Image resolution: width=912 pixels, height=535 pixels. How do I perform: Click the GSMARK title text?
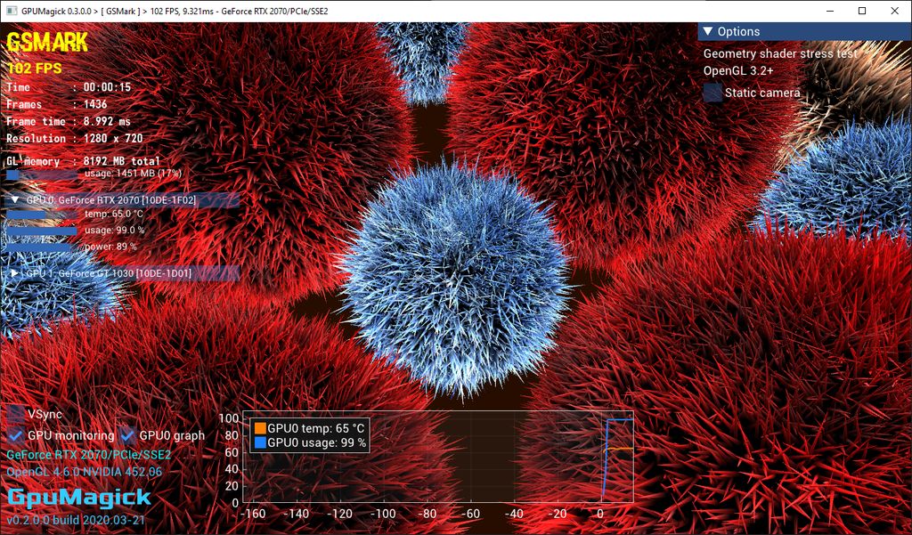(47, 43)
